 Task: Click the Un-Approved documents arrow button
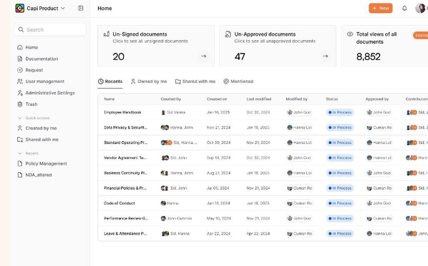click(x=325, y=56)
